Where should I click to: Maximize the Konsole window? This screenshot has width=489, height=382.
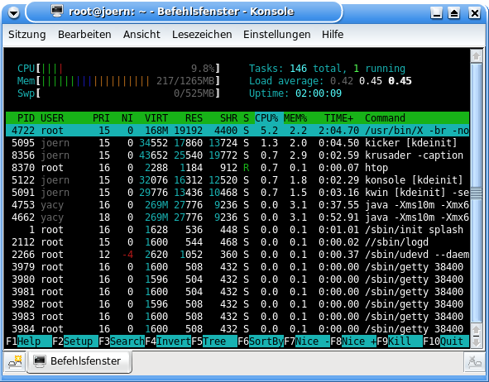454,13
